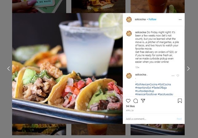The image size is (198, 138).
Task: Open comments via the speech bubble icon
Action: pyautogui.click(x=136, y=101)
